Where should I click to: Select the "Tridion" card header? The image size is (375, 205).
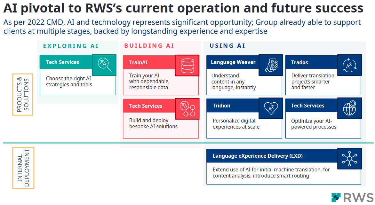tap(233, 106)
